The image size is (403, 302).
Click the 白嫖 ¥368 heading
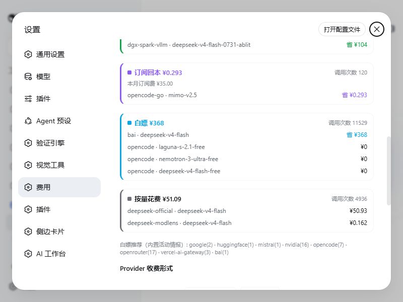(x=149, y=123)
